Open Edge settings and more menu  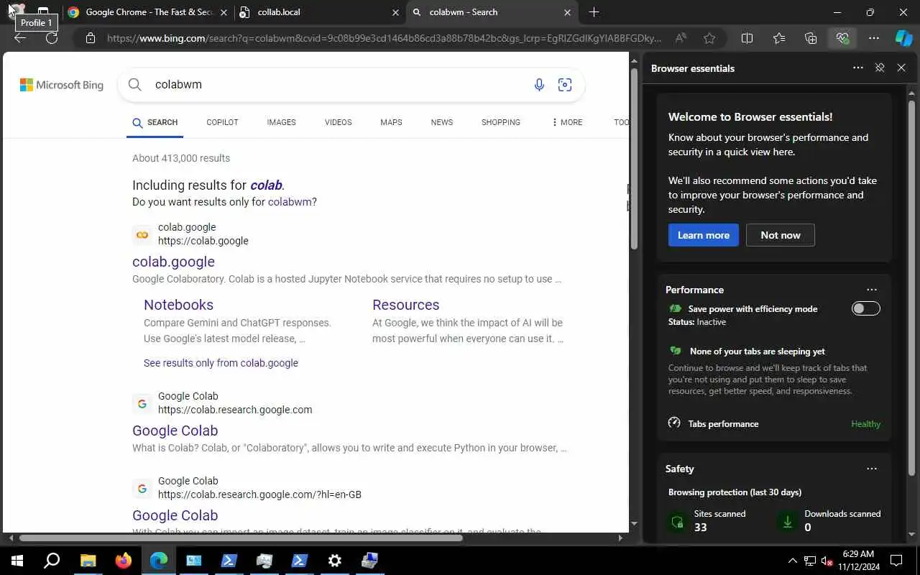(x=874, y=38)
